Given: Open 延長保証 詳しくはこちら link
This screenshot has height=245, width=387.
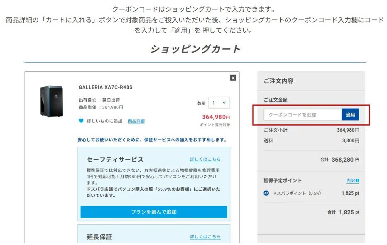Looking at the screenshot, I should (x=205, y=237).
